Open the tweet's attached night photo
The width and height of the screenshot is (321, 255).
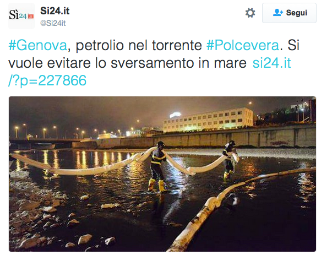[162, 174]
